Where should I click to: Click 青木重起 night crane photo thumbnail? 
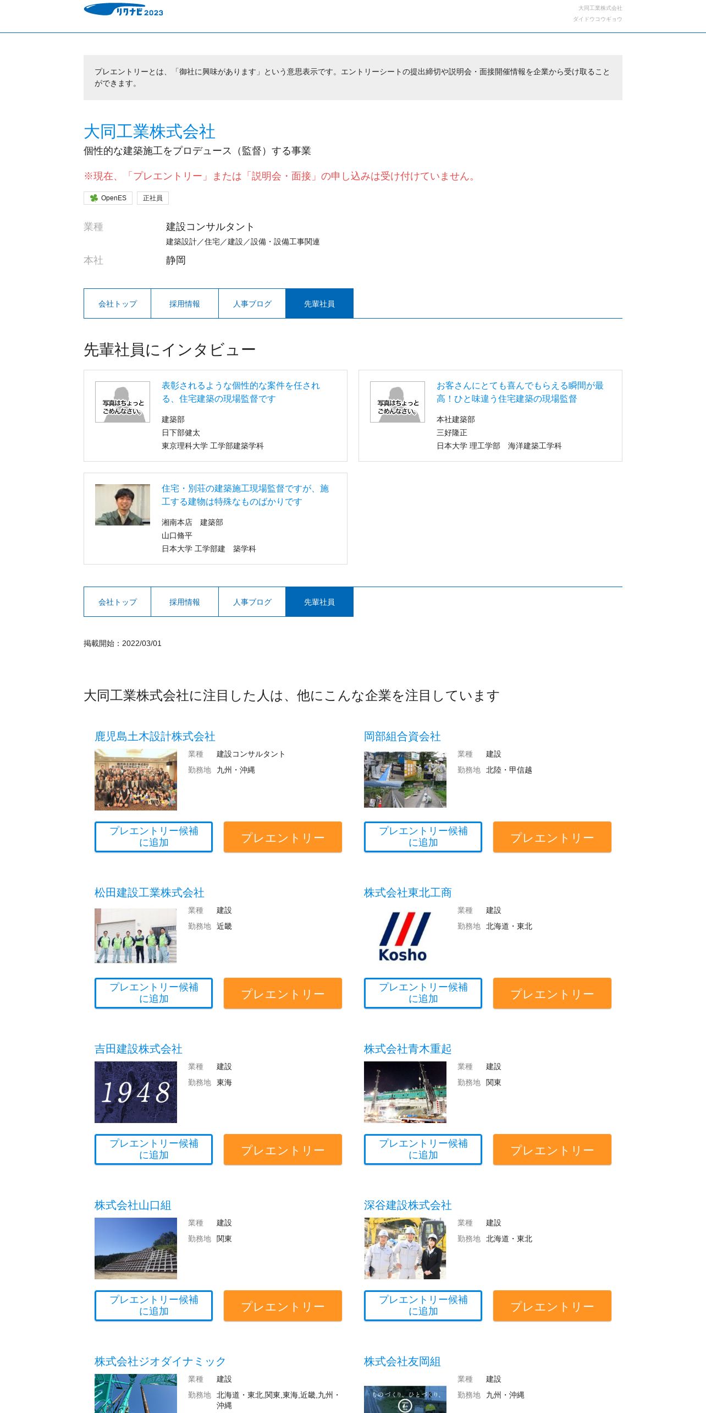(x=405, y=1092)
